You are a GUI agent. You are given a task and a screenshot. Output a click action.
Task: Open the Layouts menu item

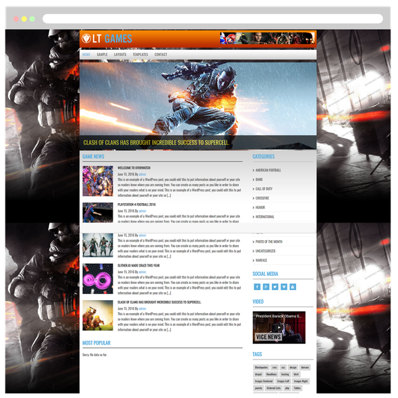(x=120, y=55)
